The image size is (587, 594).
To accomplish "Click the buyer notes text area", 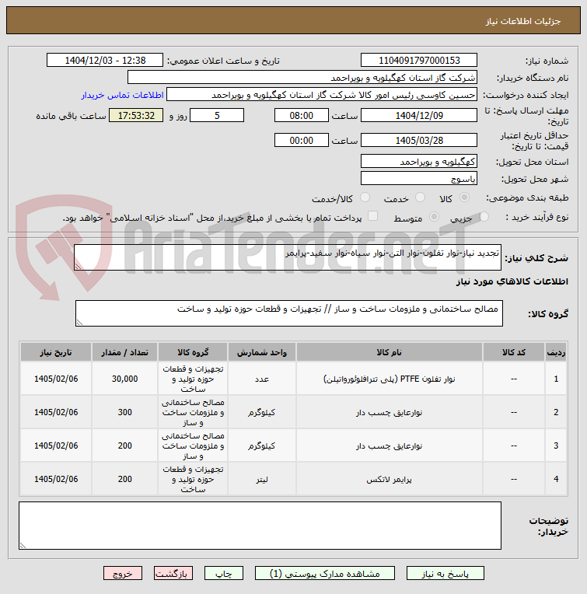I will point(260,526).
